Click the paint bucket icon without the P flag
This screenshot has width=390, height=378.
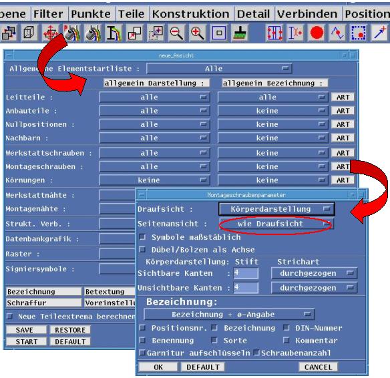pos(92,33)
